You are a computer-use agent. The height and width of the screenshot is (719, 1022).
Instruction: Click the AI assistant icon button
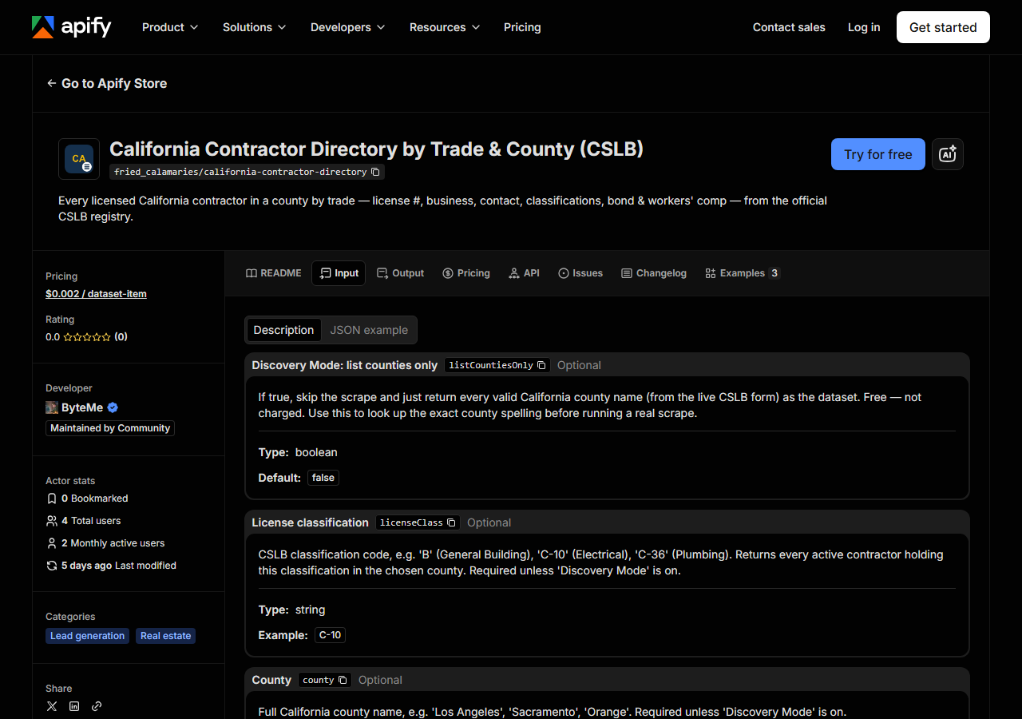948,154
